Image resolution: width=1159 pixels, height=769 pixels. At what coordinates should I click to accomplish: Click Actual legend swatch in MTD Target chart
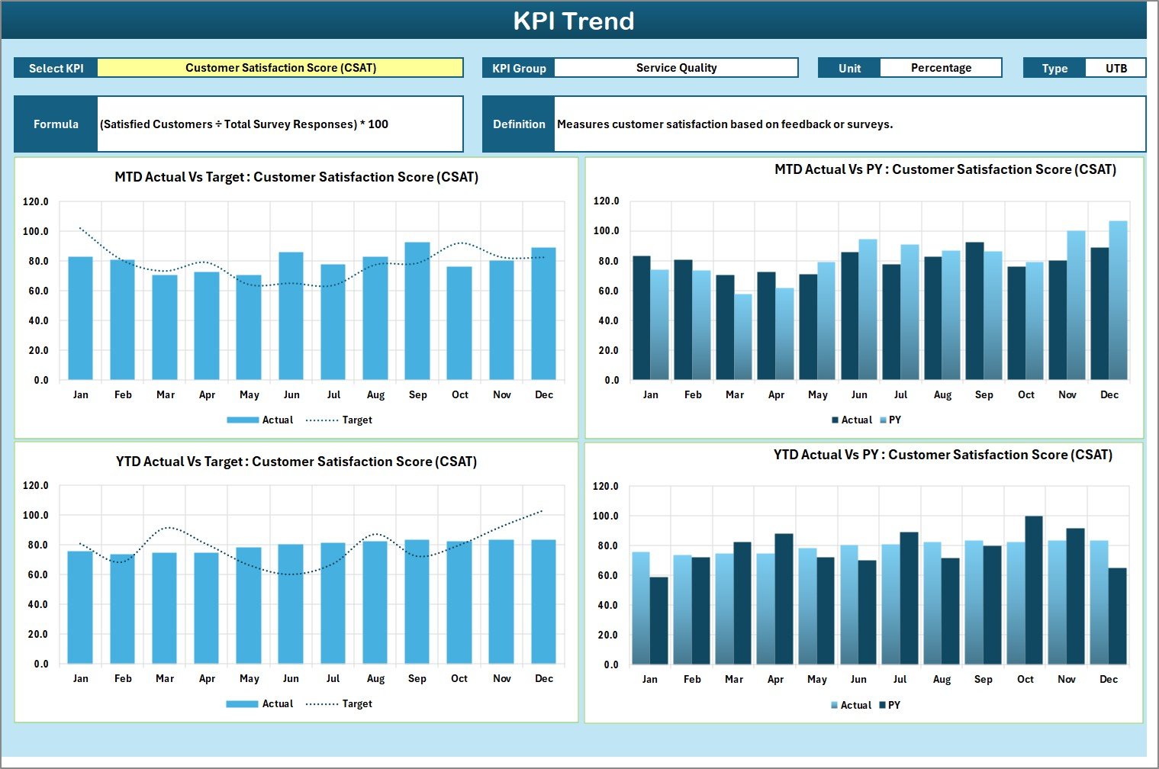pyautogui.click(x=243, y=420)
